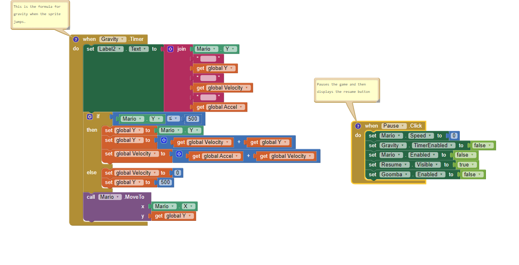
Task: Open gear on Velocity plus Y addition block
Action: point(164,140)
